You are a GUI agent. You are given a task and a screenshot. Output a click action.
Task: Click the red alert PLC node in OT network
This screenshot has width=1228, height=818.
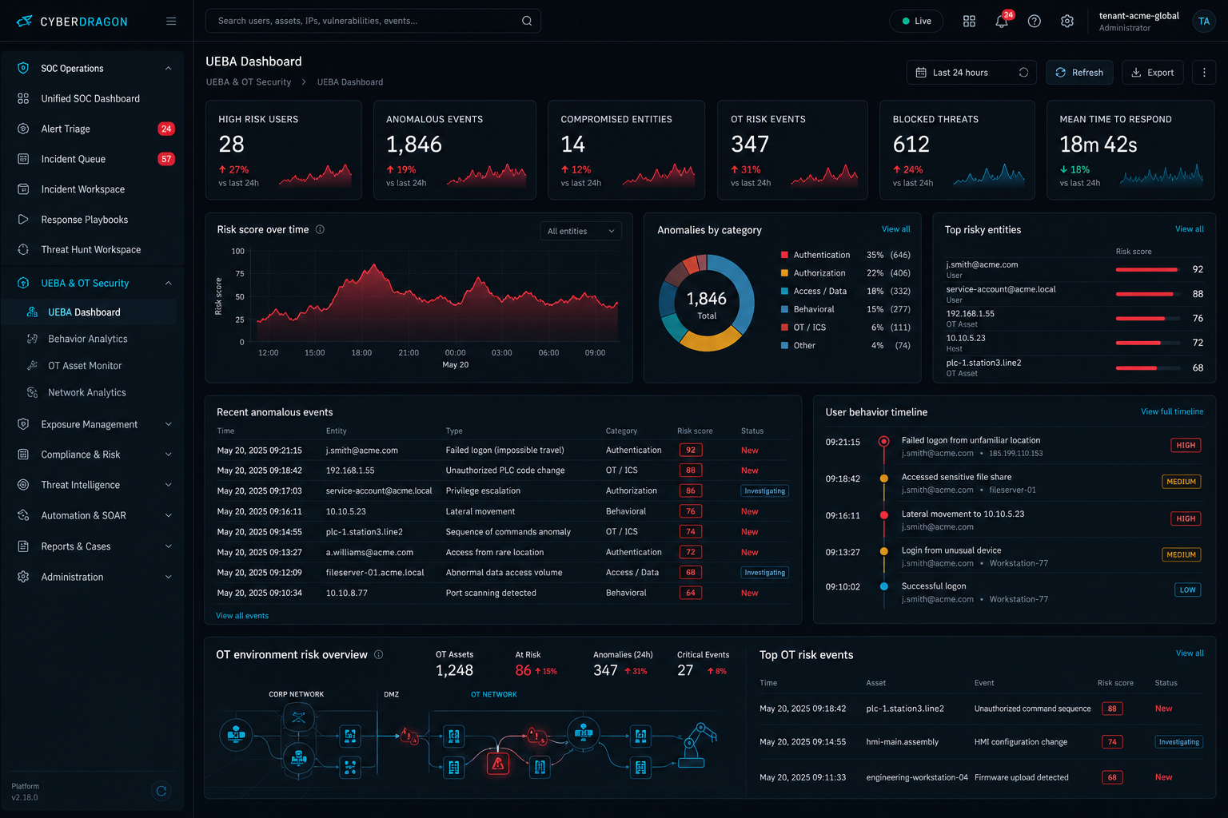click(498, 764)
